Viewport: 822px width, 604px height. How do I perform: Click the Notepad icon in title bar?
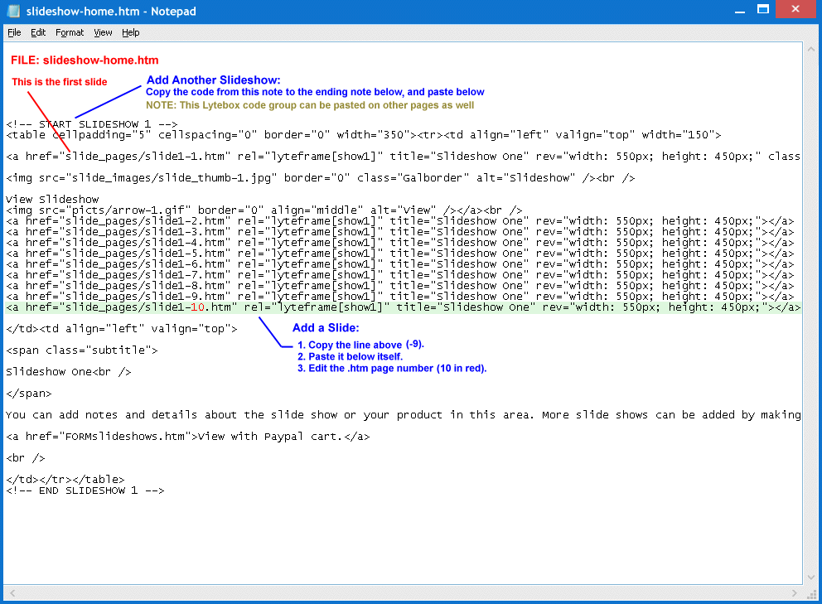pyautogui.click(x=12, y=12)
